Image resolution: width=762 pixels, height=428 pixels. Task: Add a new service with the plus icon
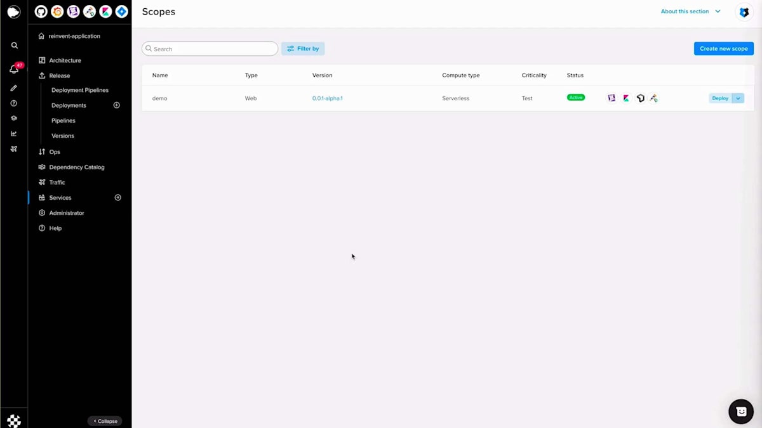[x=117, y=198]
